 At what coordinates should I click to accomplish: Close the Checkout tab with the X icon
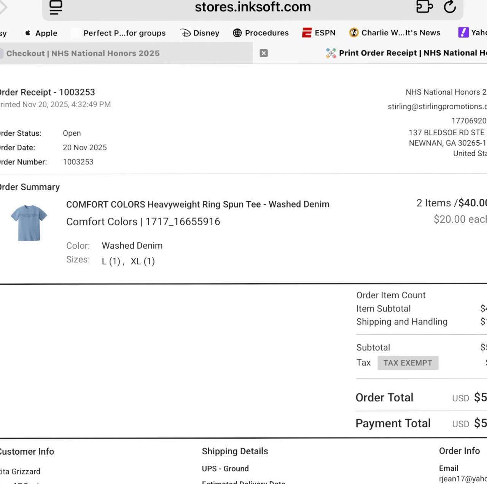click(264, 53)
